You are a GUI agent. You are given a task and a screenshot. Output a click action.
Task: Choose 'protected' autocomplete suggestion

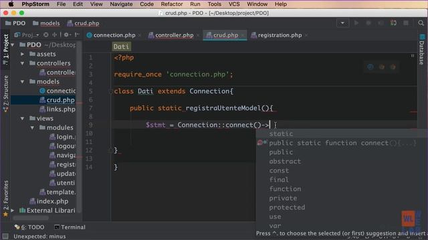coord(287,207)
